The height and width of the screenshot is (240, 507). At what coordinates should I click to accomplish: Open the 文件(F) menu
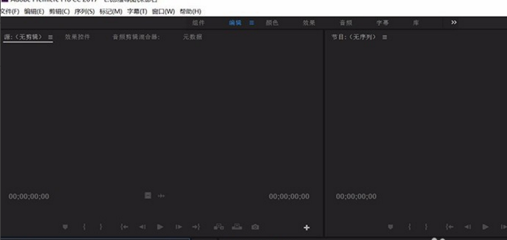click(10, 11)
